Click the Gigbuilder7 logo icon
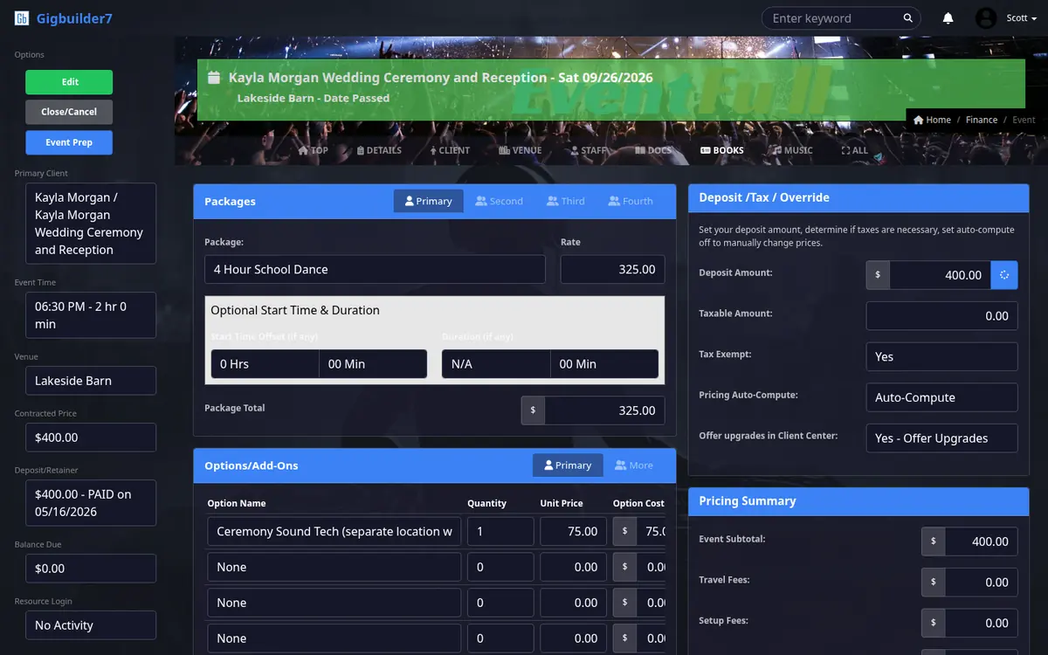This screenshot has width=1048, height=655. (22, 18)
